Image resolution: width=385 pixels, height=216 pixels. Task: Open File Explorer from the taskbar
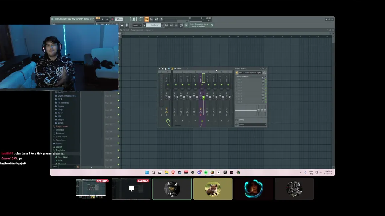click(166, 172)
